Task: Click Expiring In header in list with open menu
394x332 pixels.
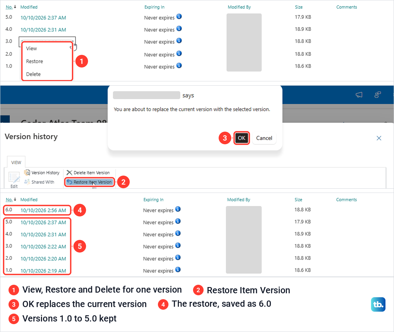Action: point(154,7)
